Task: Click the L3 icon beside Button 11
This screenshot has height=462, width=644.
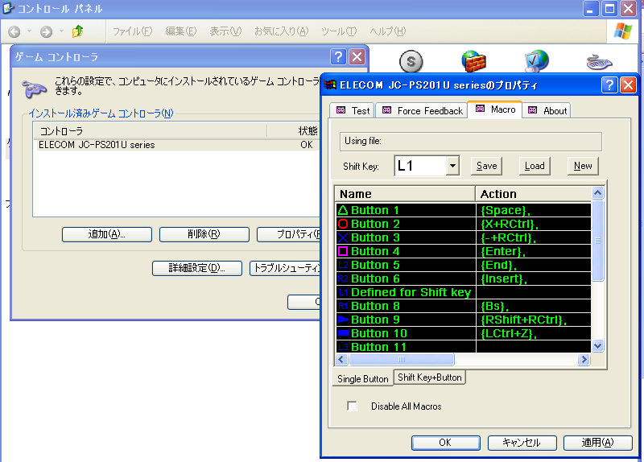Action: point(343,347)
